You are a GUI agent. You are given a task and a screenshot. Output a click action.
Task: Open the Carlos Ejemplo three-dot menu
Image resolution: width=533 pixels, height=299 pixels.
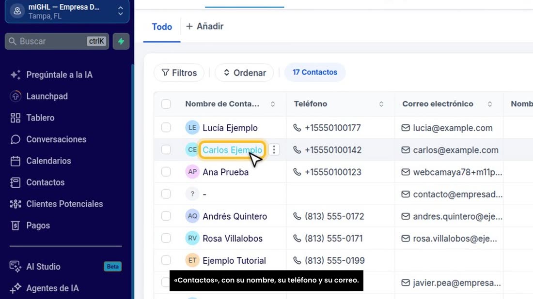click(274, 149)
